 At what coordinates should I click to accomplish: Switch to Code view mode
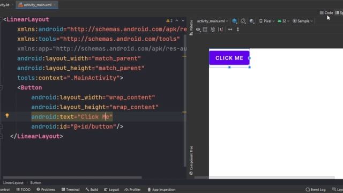(x=326, y=13)
